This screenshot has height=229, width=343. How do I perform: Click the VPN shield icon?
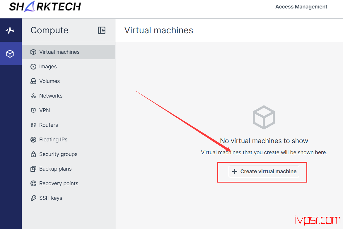coord(33,110)
